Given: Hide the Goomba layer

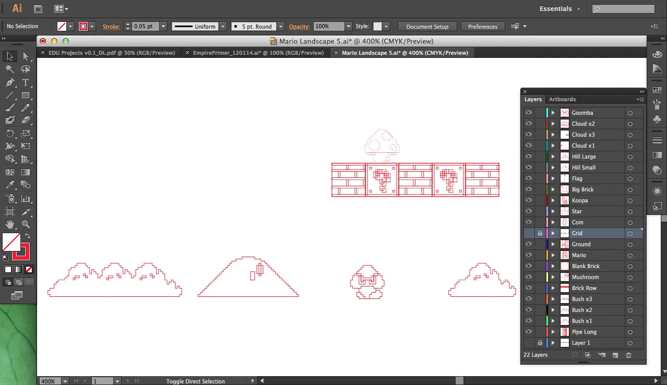Looking at the screenshot, I should pyautogui.click(x=529, y=113).
